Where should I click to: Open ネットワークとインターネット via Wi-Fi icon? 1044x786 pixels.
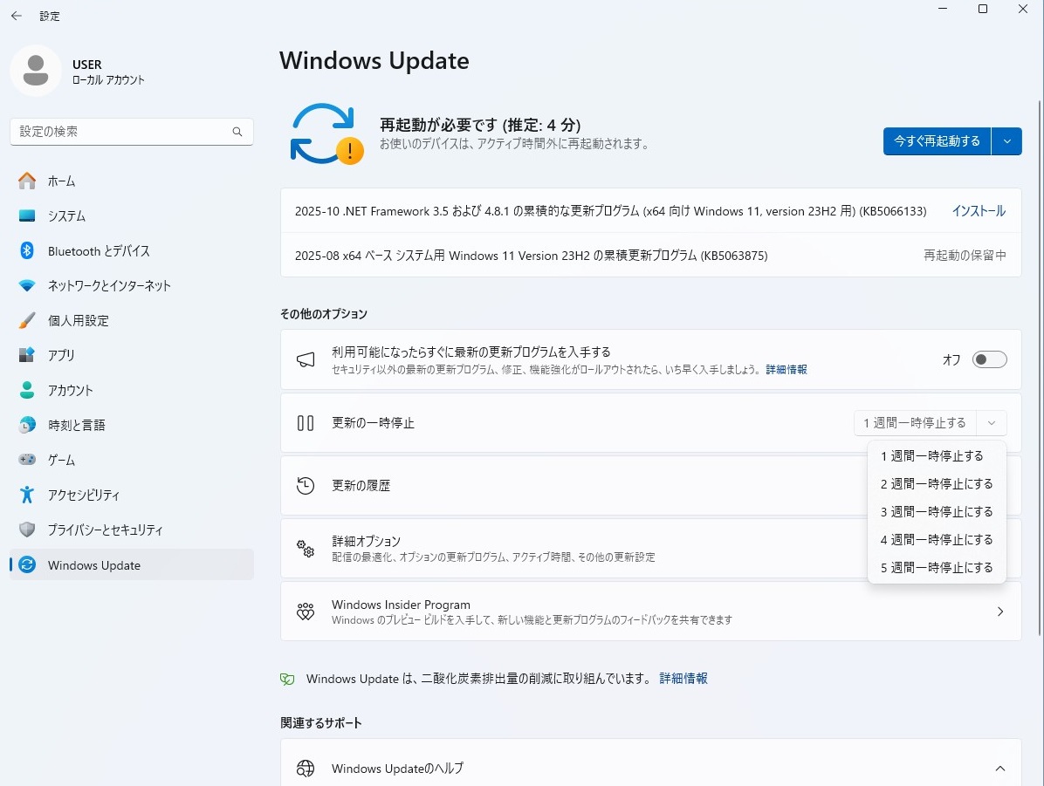pos(27,286)
